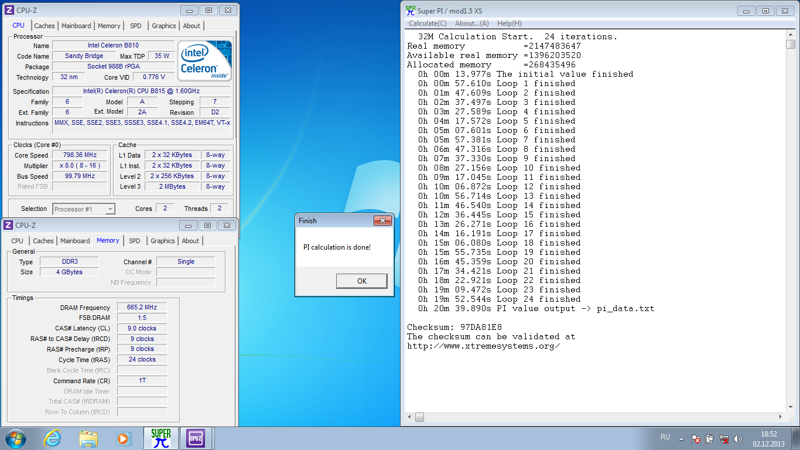800x450 pixels.
Task: Click the DRAM Frequency value '665.2 MHz'
Action: (142, 307)
